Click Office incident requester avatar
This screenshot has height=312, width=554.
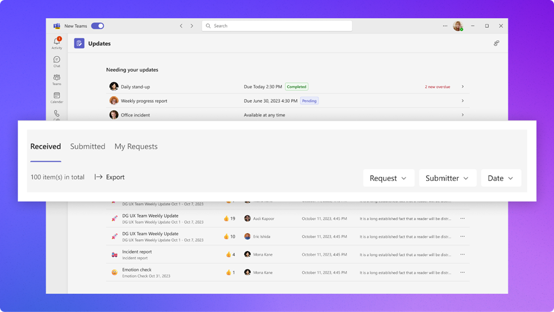coord(114,115)
